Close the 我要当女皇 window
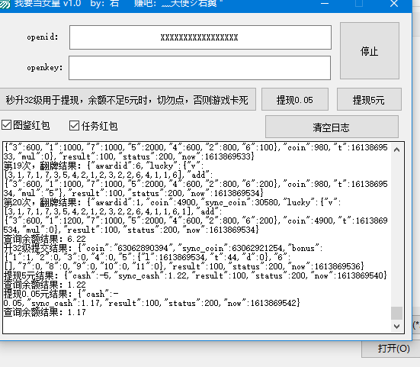The width and height of the screenshot is (420, 367). click(394, 4)
